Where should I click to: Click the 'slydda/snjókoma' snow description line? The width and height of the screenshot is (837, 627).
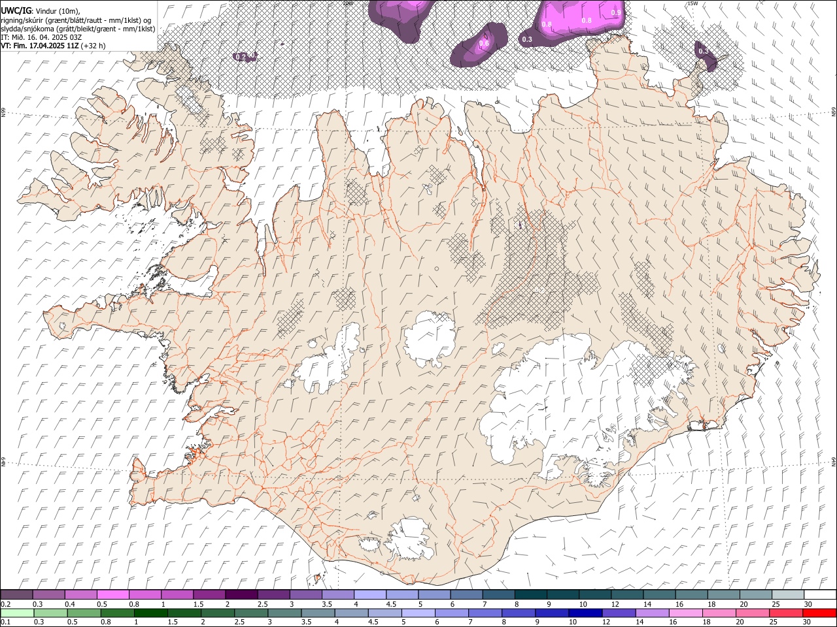point(78,29)
